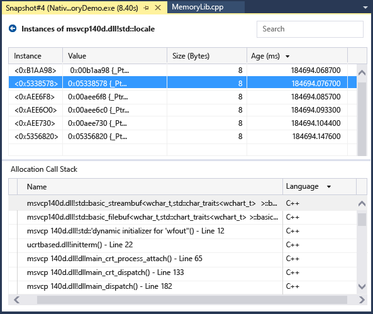The height and width of the screenshot is (314, 373).
Task: Click value 0x00aee6c0 {_Ptr...
Action: (99, 110)
